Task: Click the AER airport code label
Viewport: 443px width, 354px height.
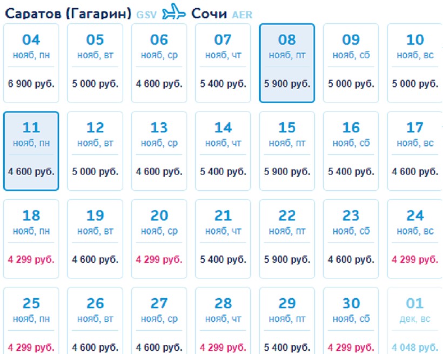Action: click(x=241, y=15)
